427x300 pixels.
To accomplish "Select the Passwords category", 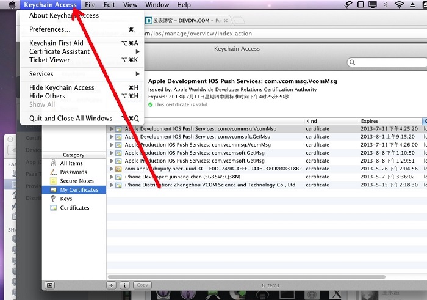I will 74,172.
